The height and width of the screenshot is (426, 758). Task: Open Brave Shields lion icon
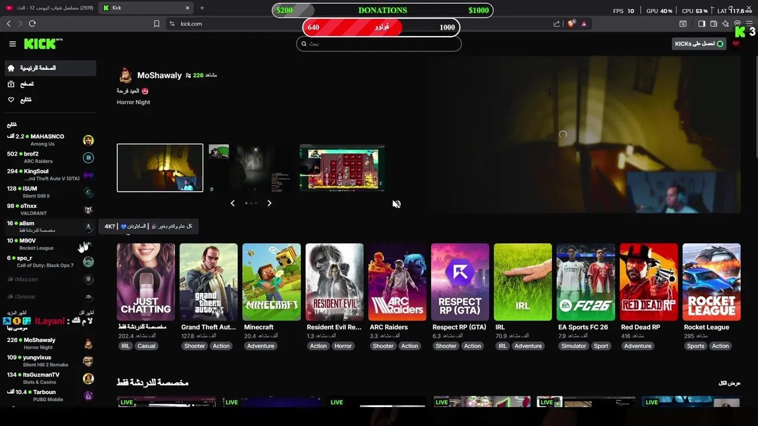tap(571, 24)
